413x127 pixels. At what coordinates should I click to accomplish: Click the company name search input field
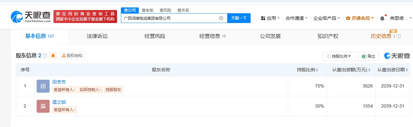(170, 18)
